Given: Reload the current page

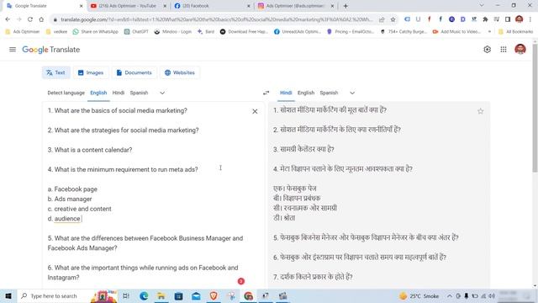Looking at the screenshot, I should pyautogui.click(x=30, y=19).
